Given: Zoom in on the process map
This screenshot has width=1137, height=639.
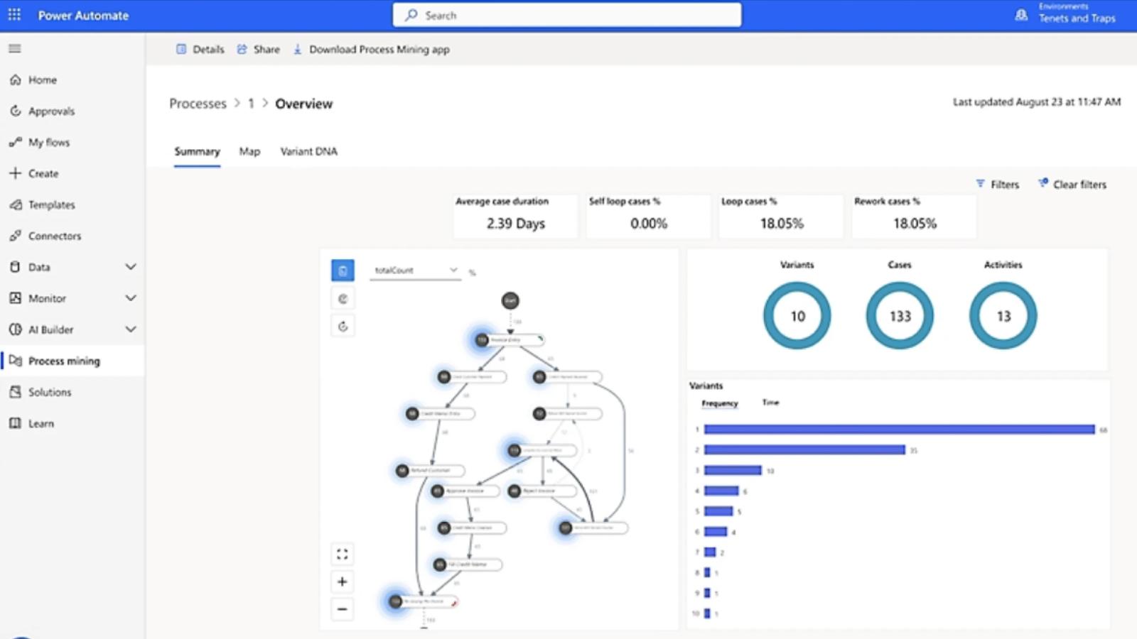Looking at the screenshot, I should point(342,582).
